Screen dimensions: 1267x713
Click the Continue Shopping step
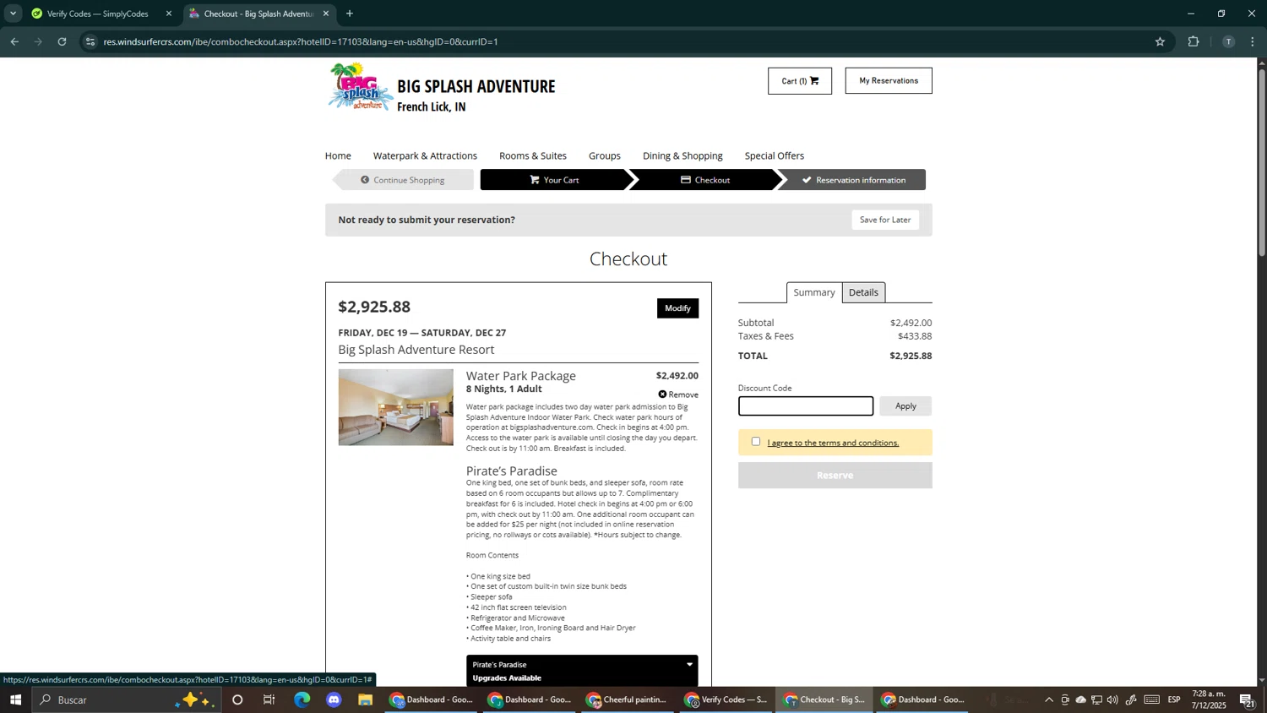pyautogui.click(x=403, y=180)
